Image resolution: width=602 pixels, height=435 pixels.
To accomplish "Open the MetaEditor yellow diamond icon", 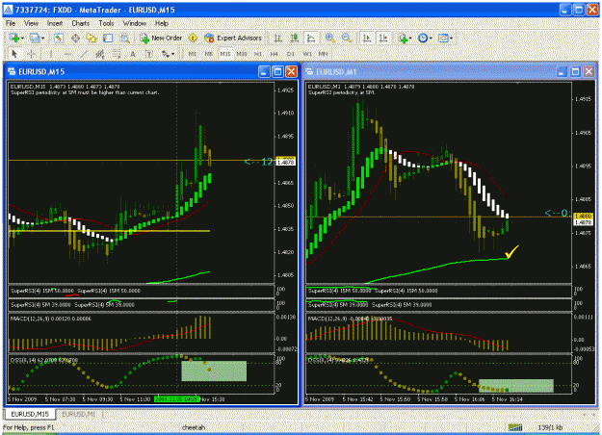I will 193,38.
